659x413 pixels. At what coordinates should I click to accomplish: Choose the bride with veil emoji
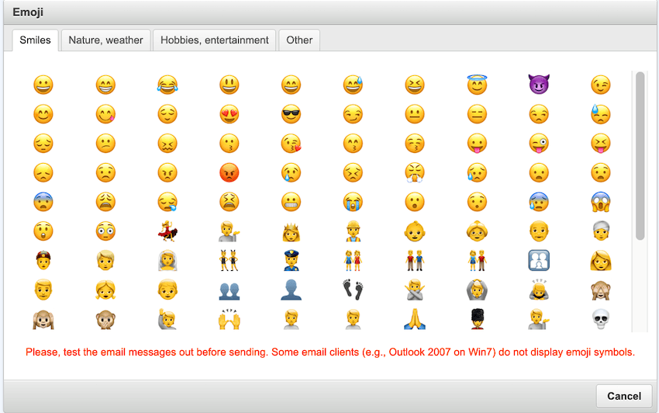click(x=167, y=261)
